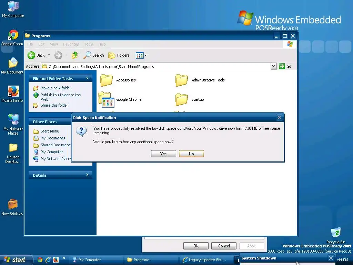Screen dimensions: 353x265
Task: Go to My Computer in Other Places
Action: point(52,152)
